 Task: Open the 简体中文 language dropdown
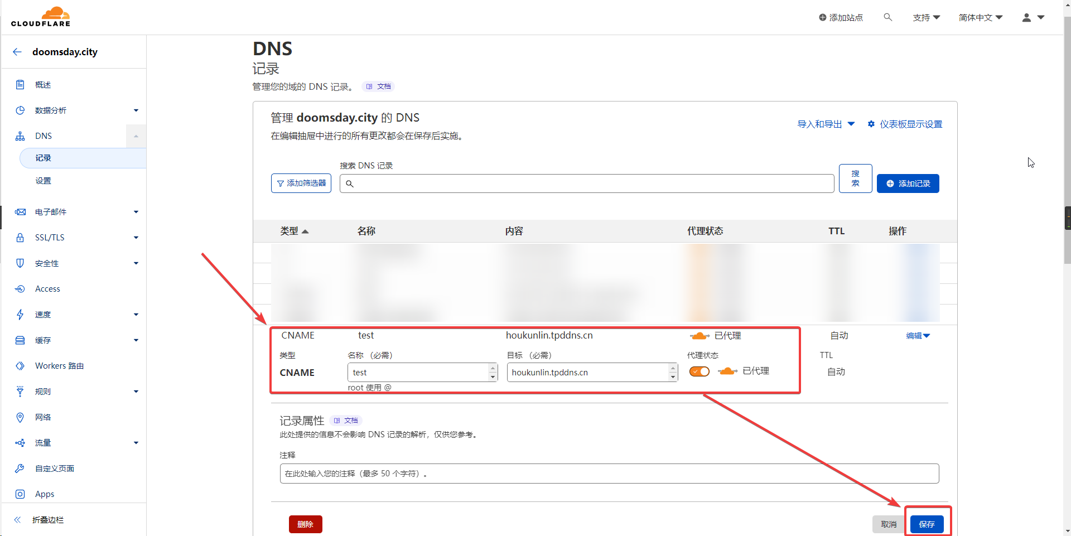(980, 17)
